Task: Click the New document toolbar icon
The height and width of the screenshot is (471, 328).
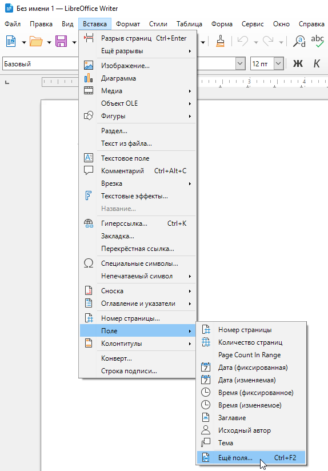Action: (11, 41)
